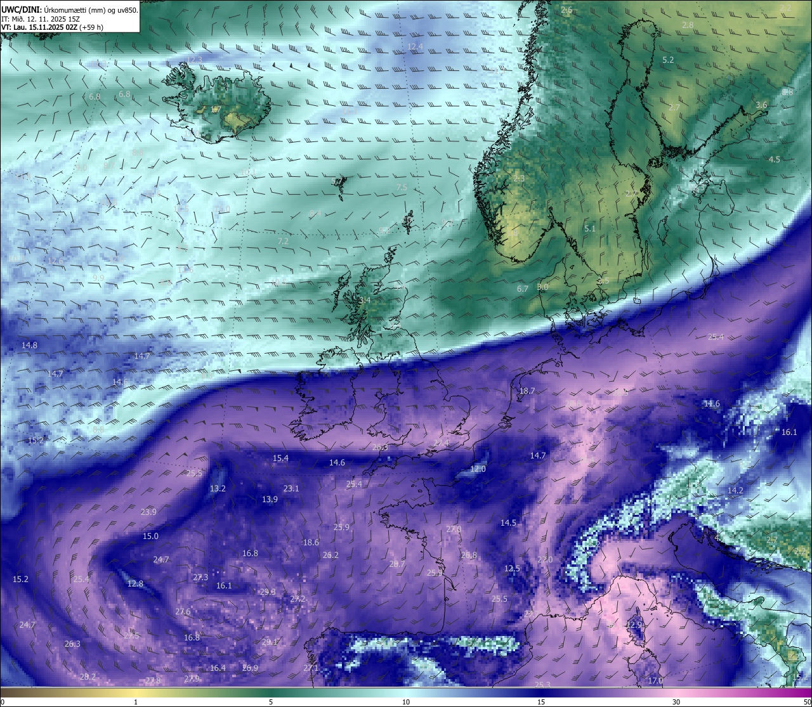
Task: Click the map value 14.6
Action: (337, 462)
